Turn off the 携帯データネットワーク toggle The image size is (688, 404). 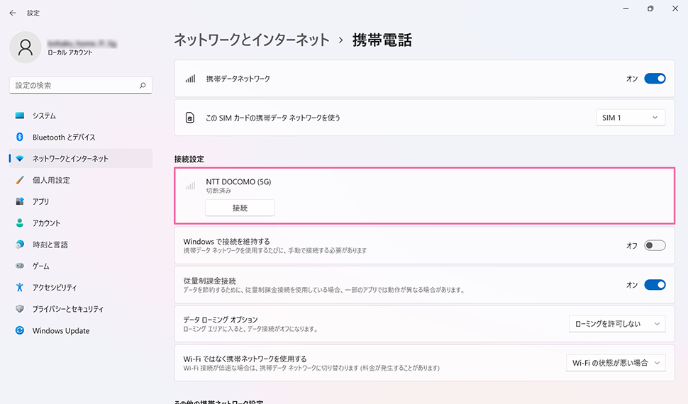tap(654, 79)
